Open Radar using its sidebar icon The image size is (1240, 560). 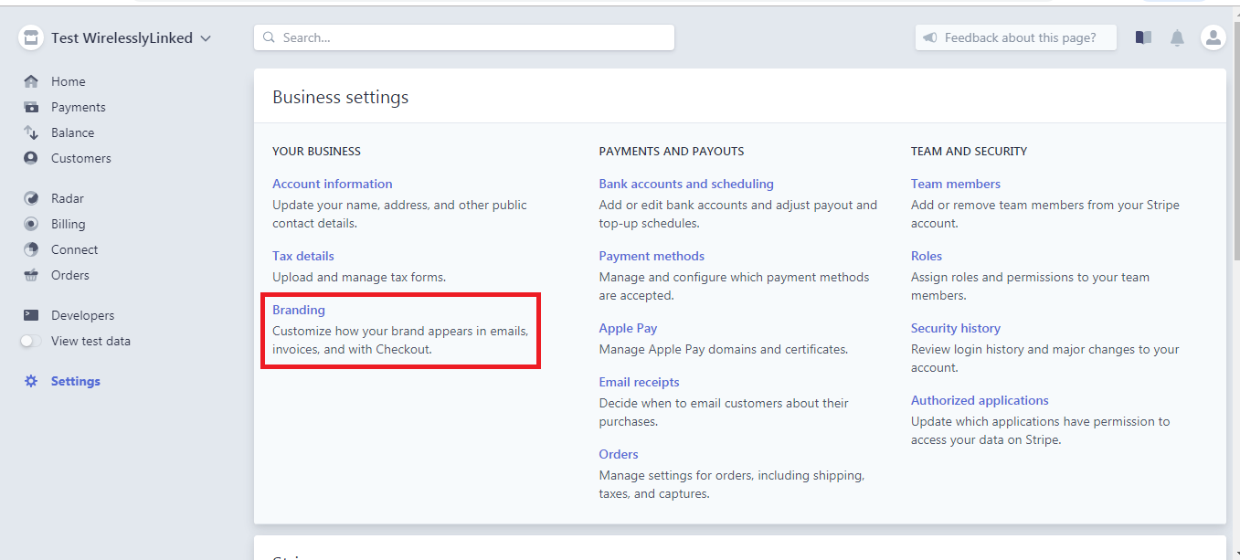pyautogui.click(x=31, y=198)
